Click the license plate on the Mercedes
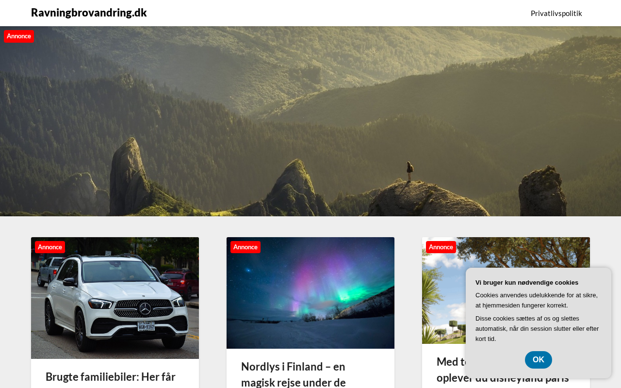Screen dimensions: 621x388 tap(146, 326)
